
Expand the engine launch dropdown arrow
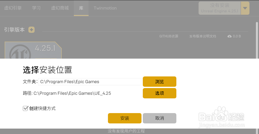[245, 8]
